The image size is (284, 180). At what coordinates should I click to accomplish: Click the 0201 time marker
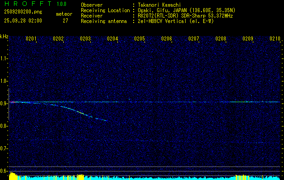pos(31,39)
